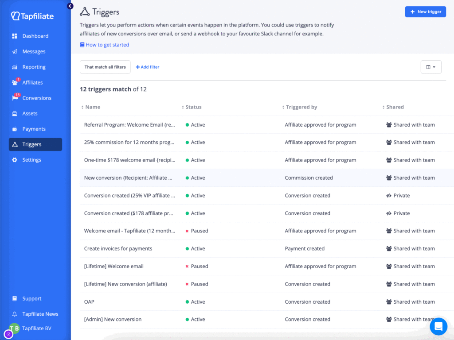Click the Conversions flag icon
Viewport: 454px width, 340px height.
point(15,98)
